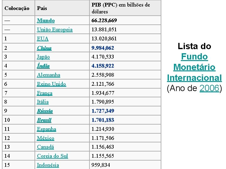Open the Alemanha link

point(49,75)
